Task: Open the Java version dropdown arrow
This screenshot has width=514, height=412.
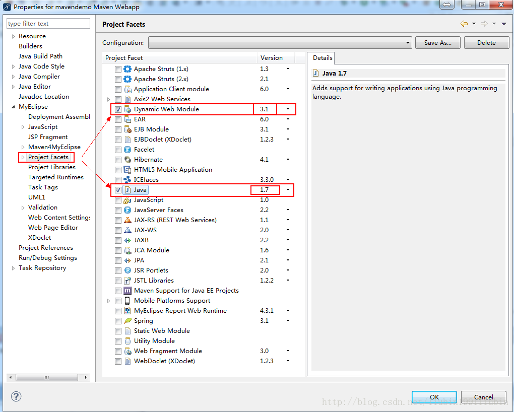Action: tap(288, 190)
